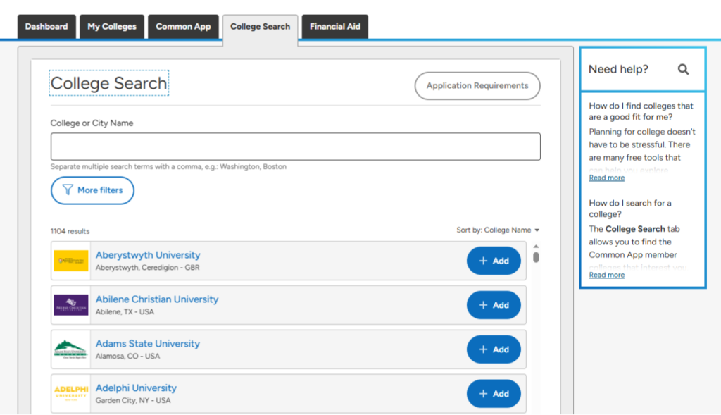Click the Aberystwyth University logo
The image size is (721, 415).
pos(71,261)
